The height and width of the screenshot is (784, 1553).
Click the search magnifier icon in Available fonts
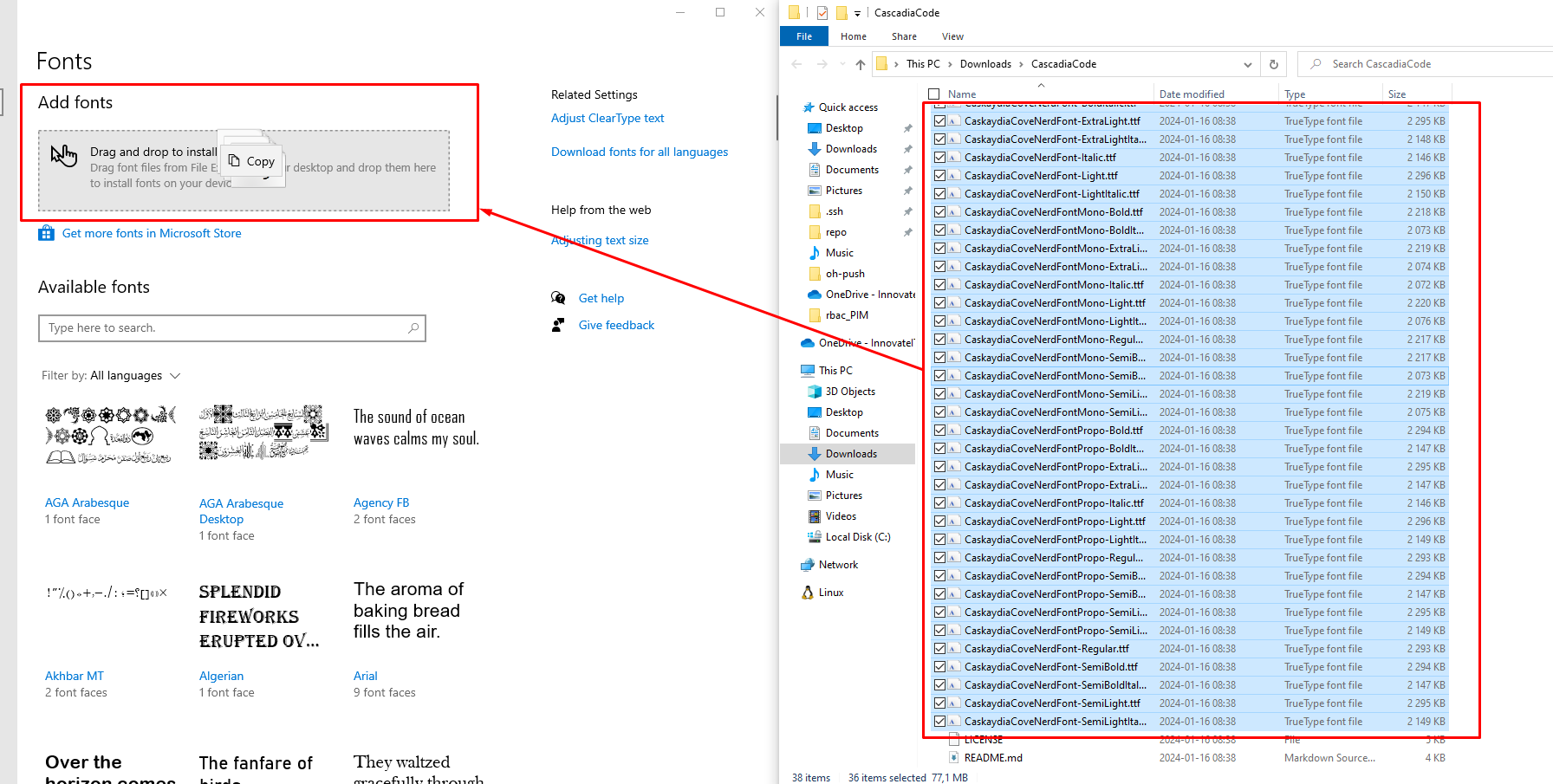413,327
